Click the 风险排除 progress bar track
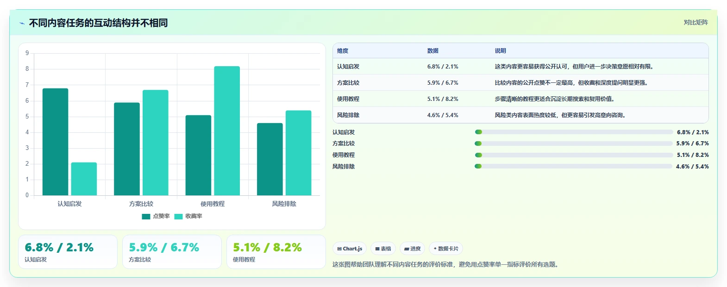This screenshot has height=287, width=727. tap(573, 166)
